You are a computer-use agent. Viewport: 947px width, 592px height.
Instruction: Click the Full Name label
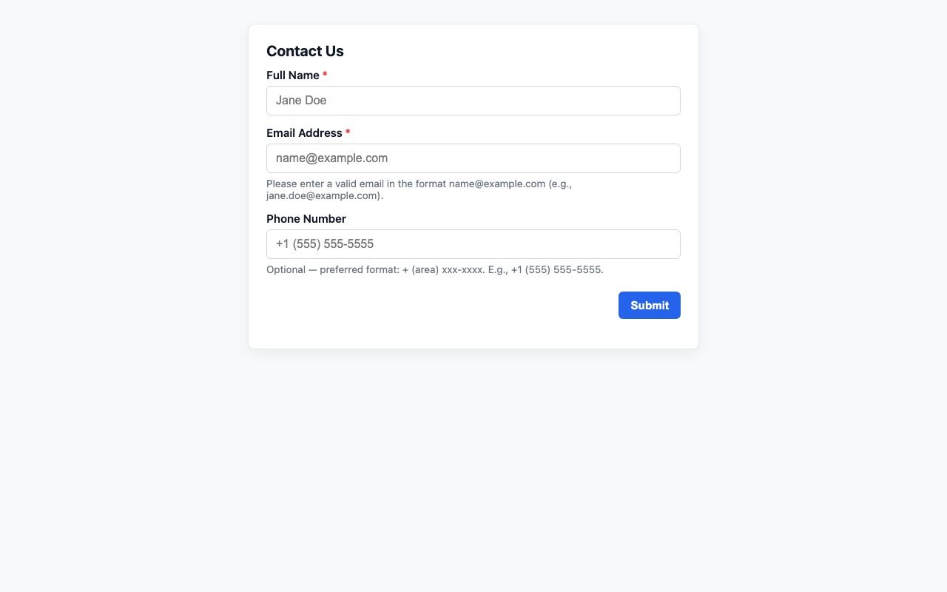coord(292,75)
